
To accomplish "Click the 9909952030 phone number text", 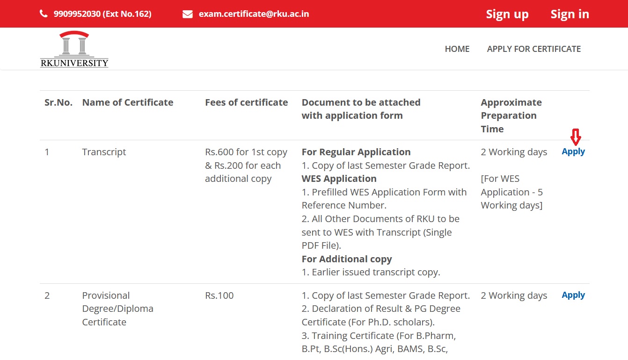I will coord(102,14).
